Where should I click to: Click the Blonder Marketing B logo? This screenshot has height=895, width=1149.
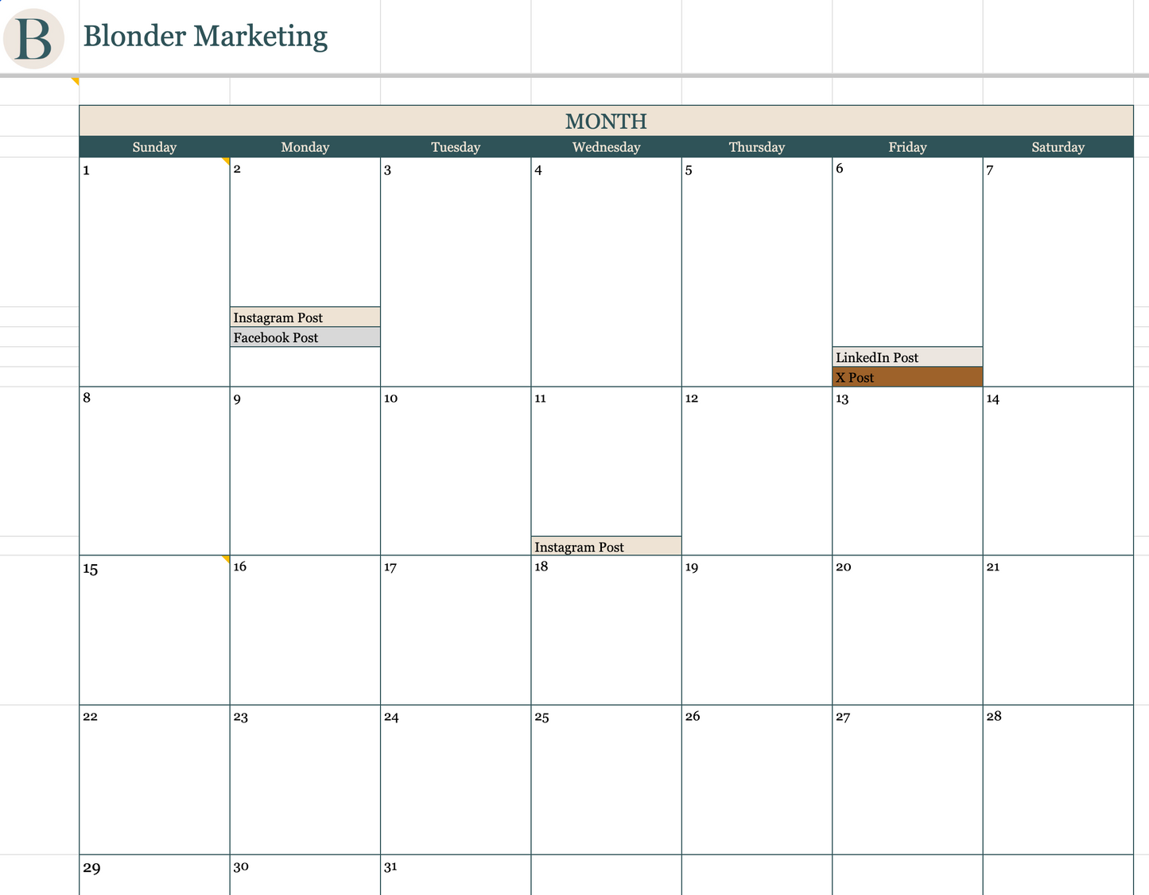click(x=33, y=38)
